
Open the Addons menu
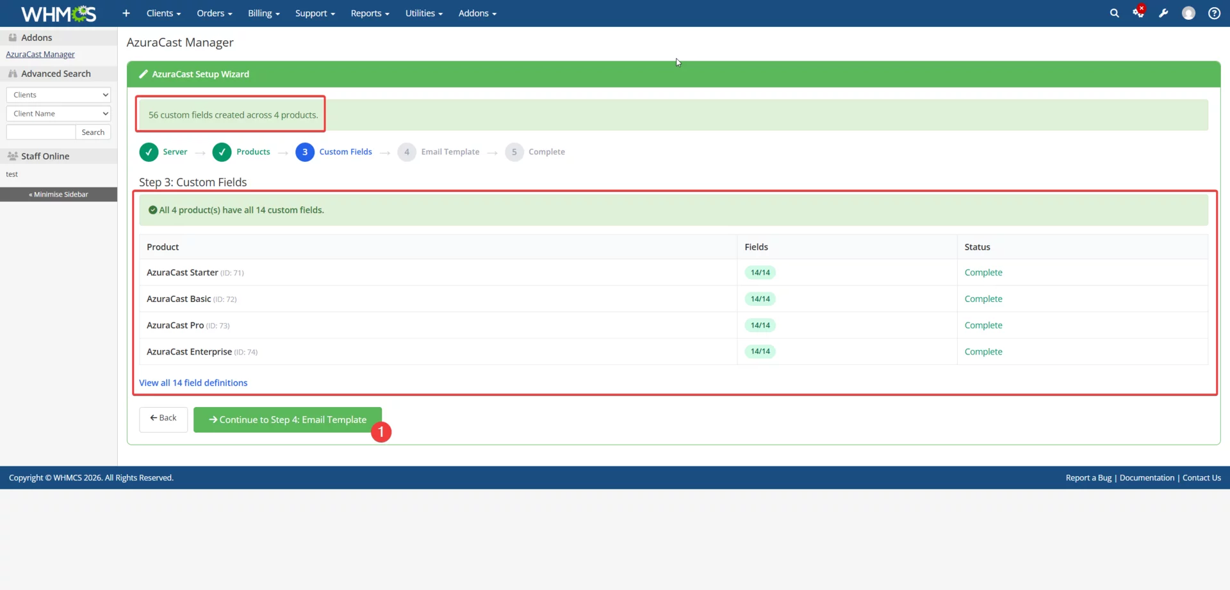477,13
